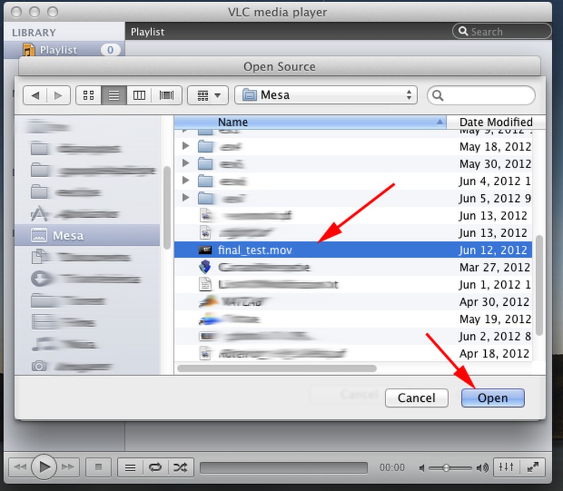Select Playlist in the VLC library sidebar
Viewport: 563px width, 491px height.
click(x=64, y=50)
